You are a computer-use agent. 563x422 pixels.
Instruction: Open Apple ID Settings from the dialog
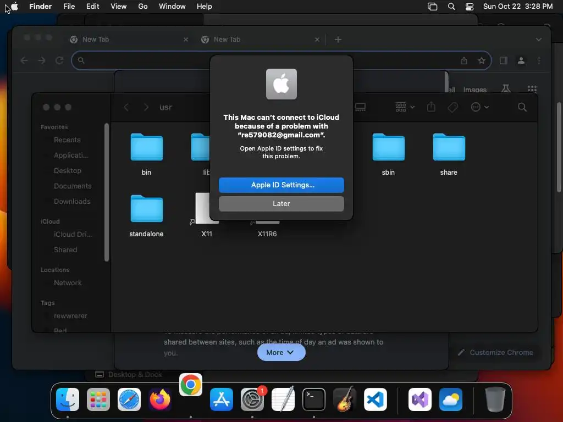[281, 185]
